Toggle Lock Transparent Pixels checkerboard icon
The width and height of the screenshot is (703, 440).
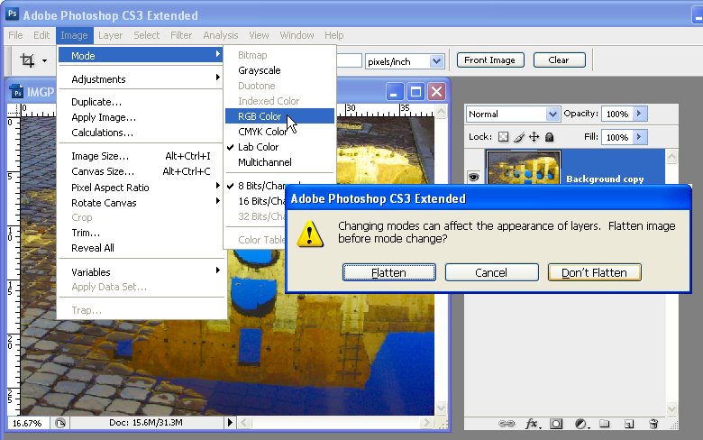504,137
